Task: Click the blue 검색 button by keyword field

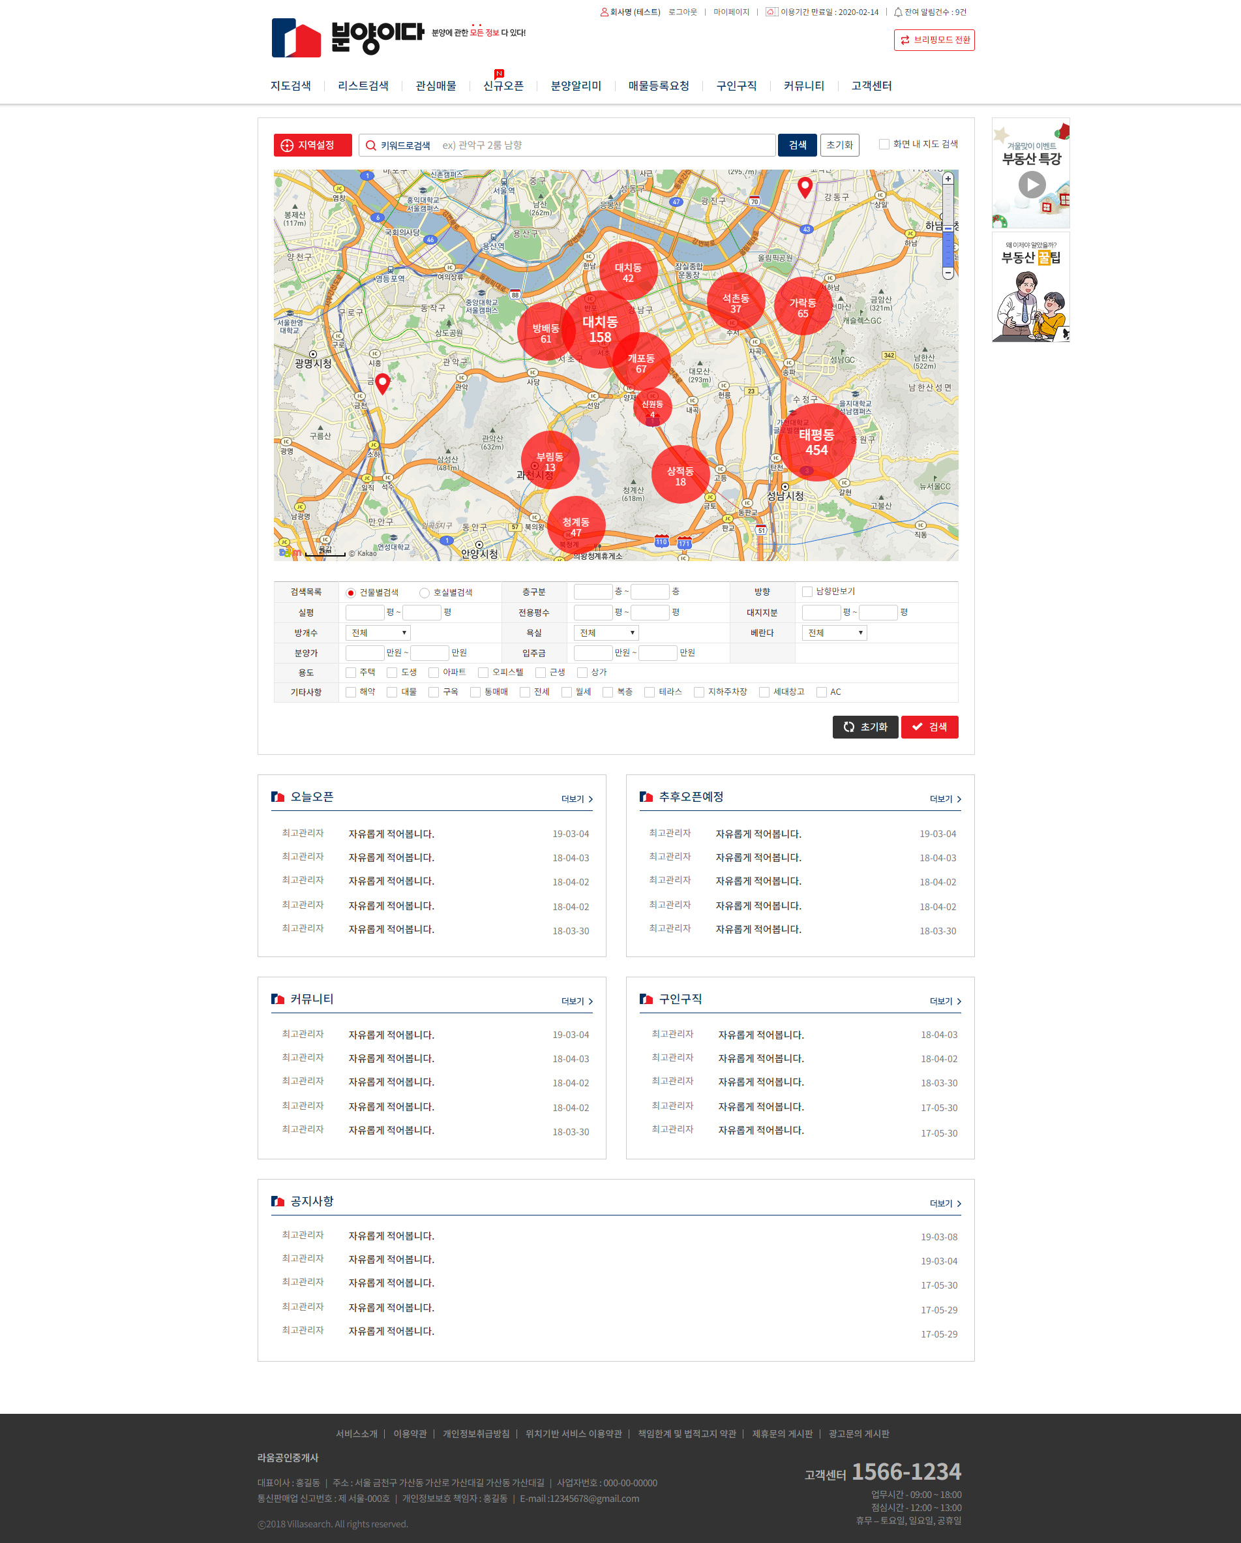Action: tap(797, 145)
